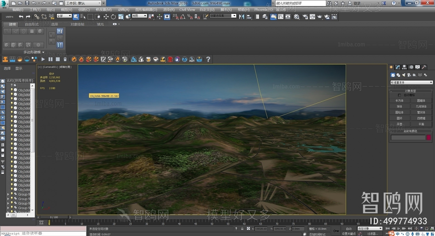
Task: Click the Select and Move tool
Action: click(x=106, y=17)
